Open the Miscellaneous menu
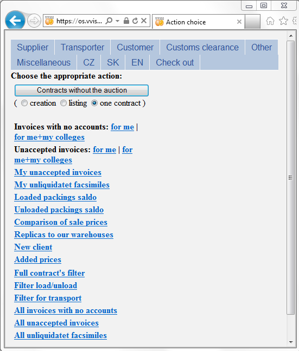Image resolution: width=299 pixels, height=351 pixels. (x=44, y=62)
